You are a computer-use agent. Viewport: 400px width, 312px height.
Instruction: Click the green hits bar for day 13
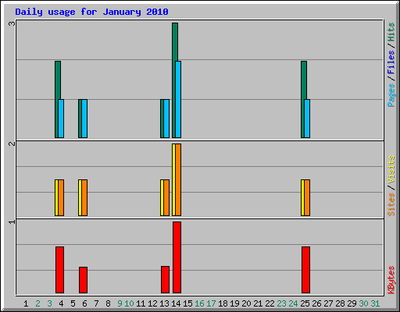tap(162, 119)
